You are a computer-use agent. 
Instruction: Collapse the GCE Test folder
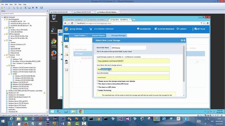pos(5,28)
